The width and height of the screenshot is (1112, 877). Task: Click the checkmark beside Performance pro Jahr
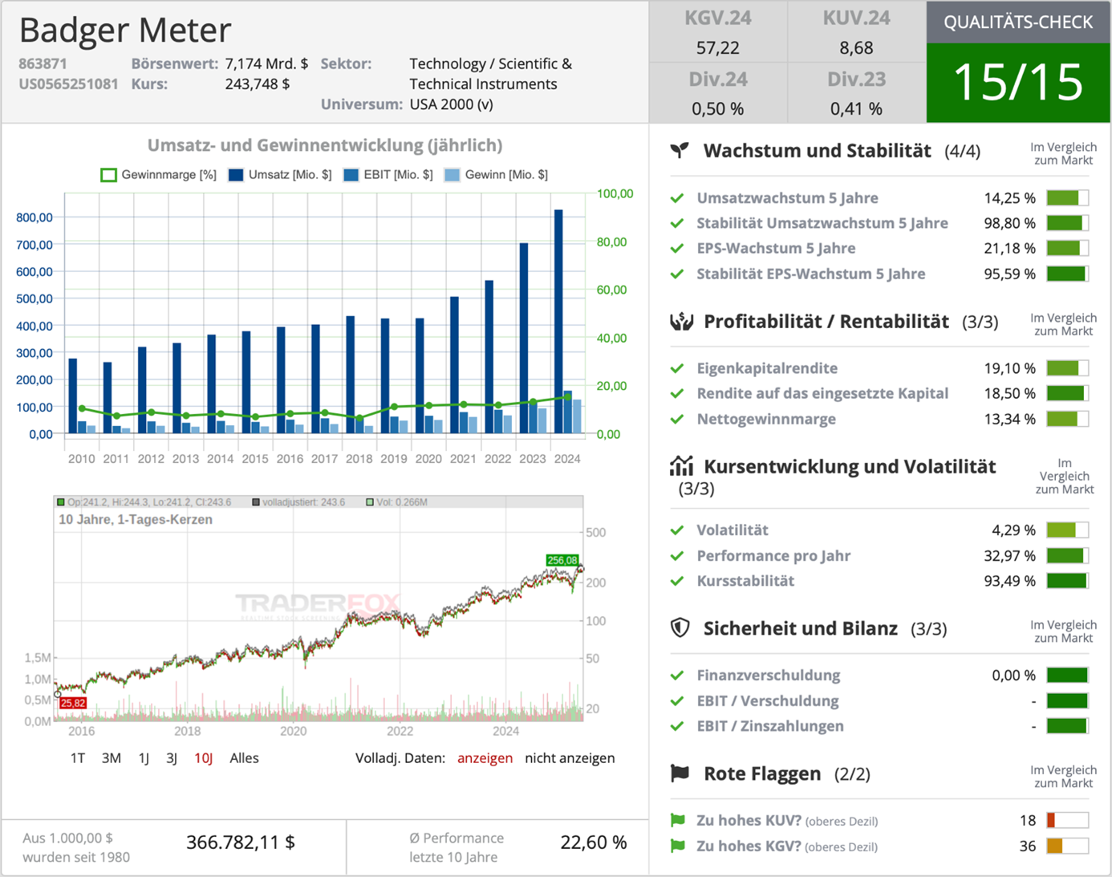pyautogui.click(x=677, y=555)
